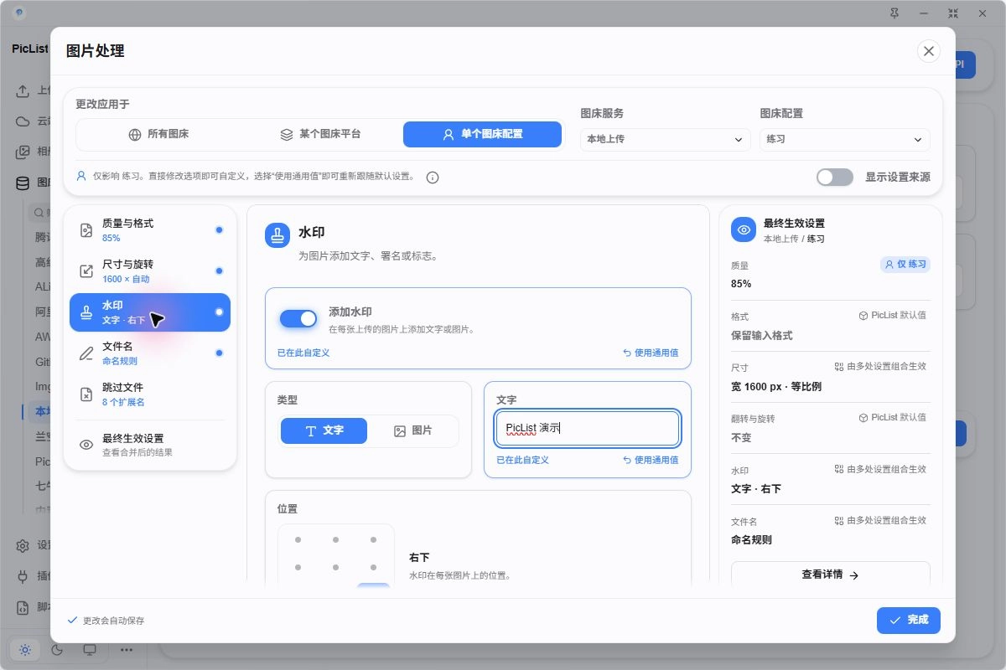Click search magnifier icon in PicList sidebar
The image size is (1006, 670).
pyautogui.click(x=39, y=213)
